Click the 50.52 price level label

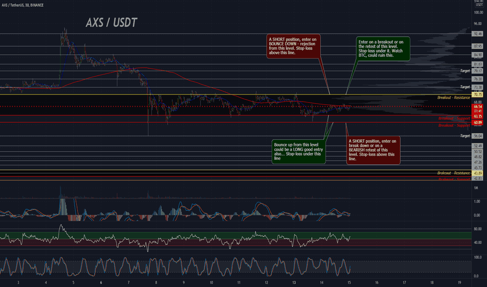pos(477,152)
